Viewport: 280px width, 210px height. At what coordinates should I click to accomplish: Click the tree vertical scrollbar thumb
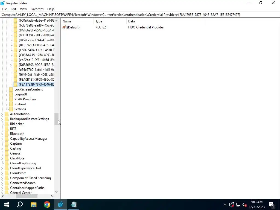(x=56, y=119)
